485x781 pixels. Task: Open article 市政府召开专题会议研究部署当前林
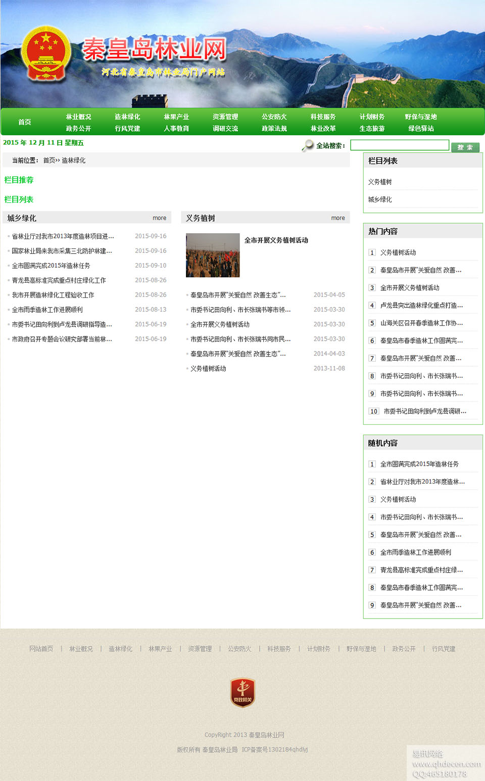tap(62, 339)
